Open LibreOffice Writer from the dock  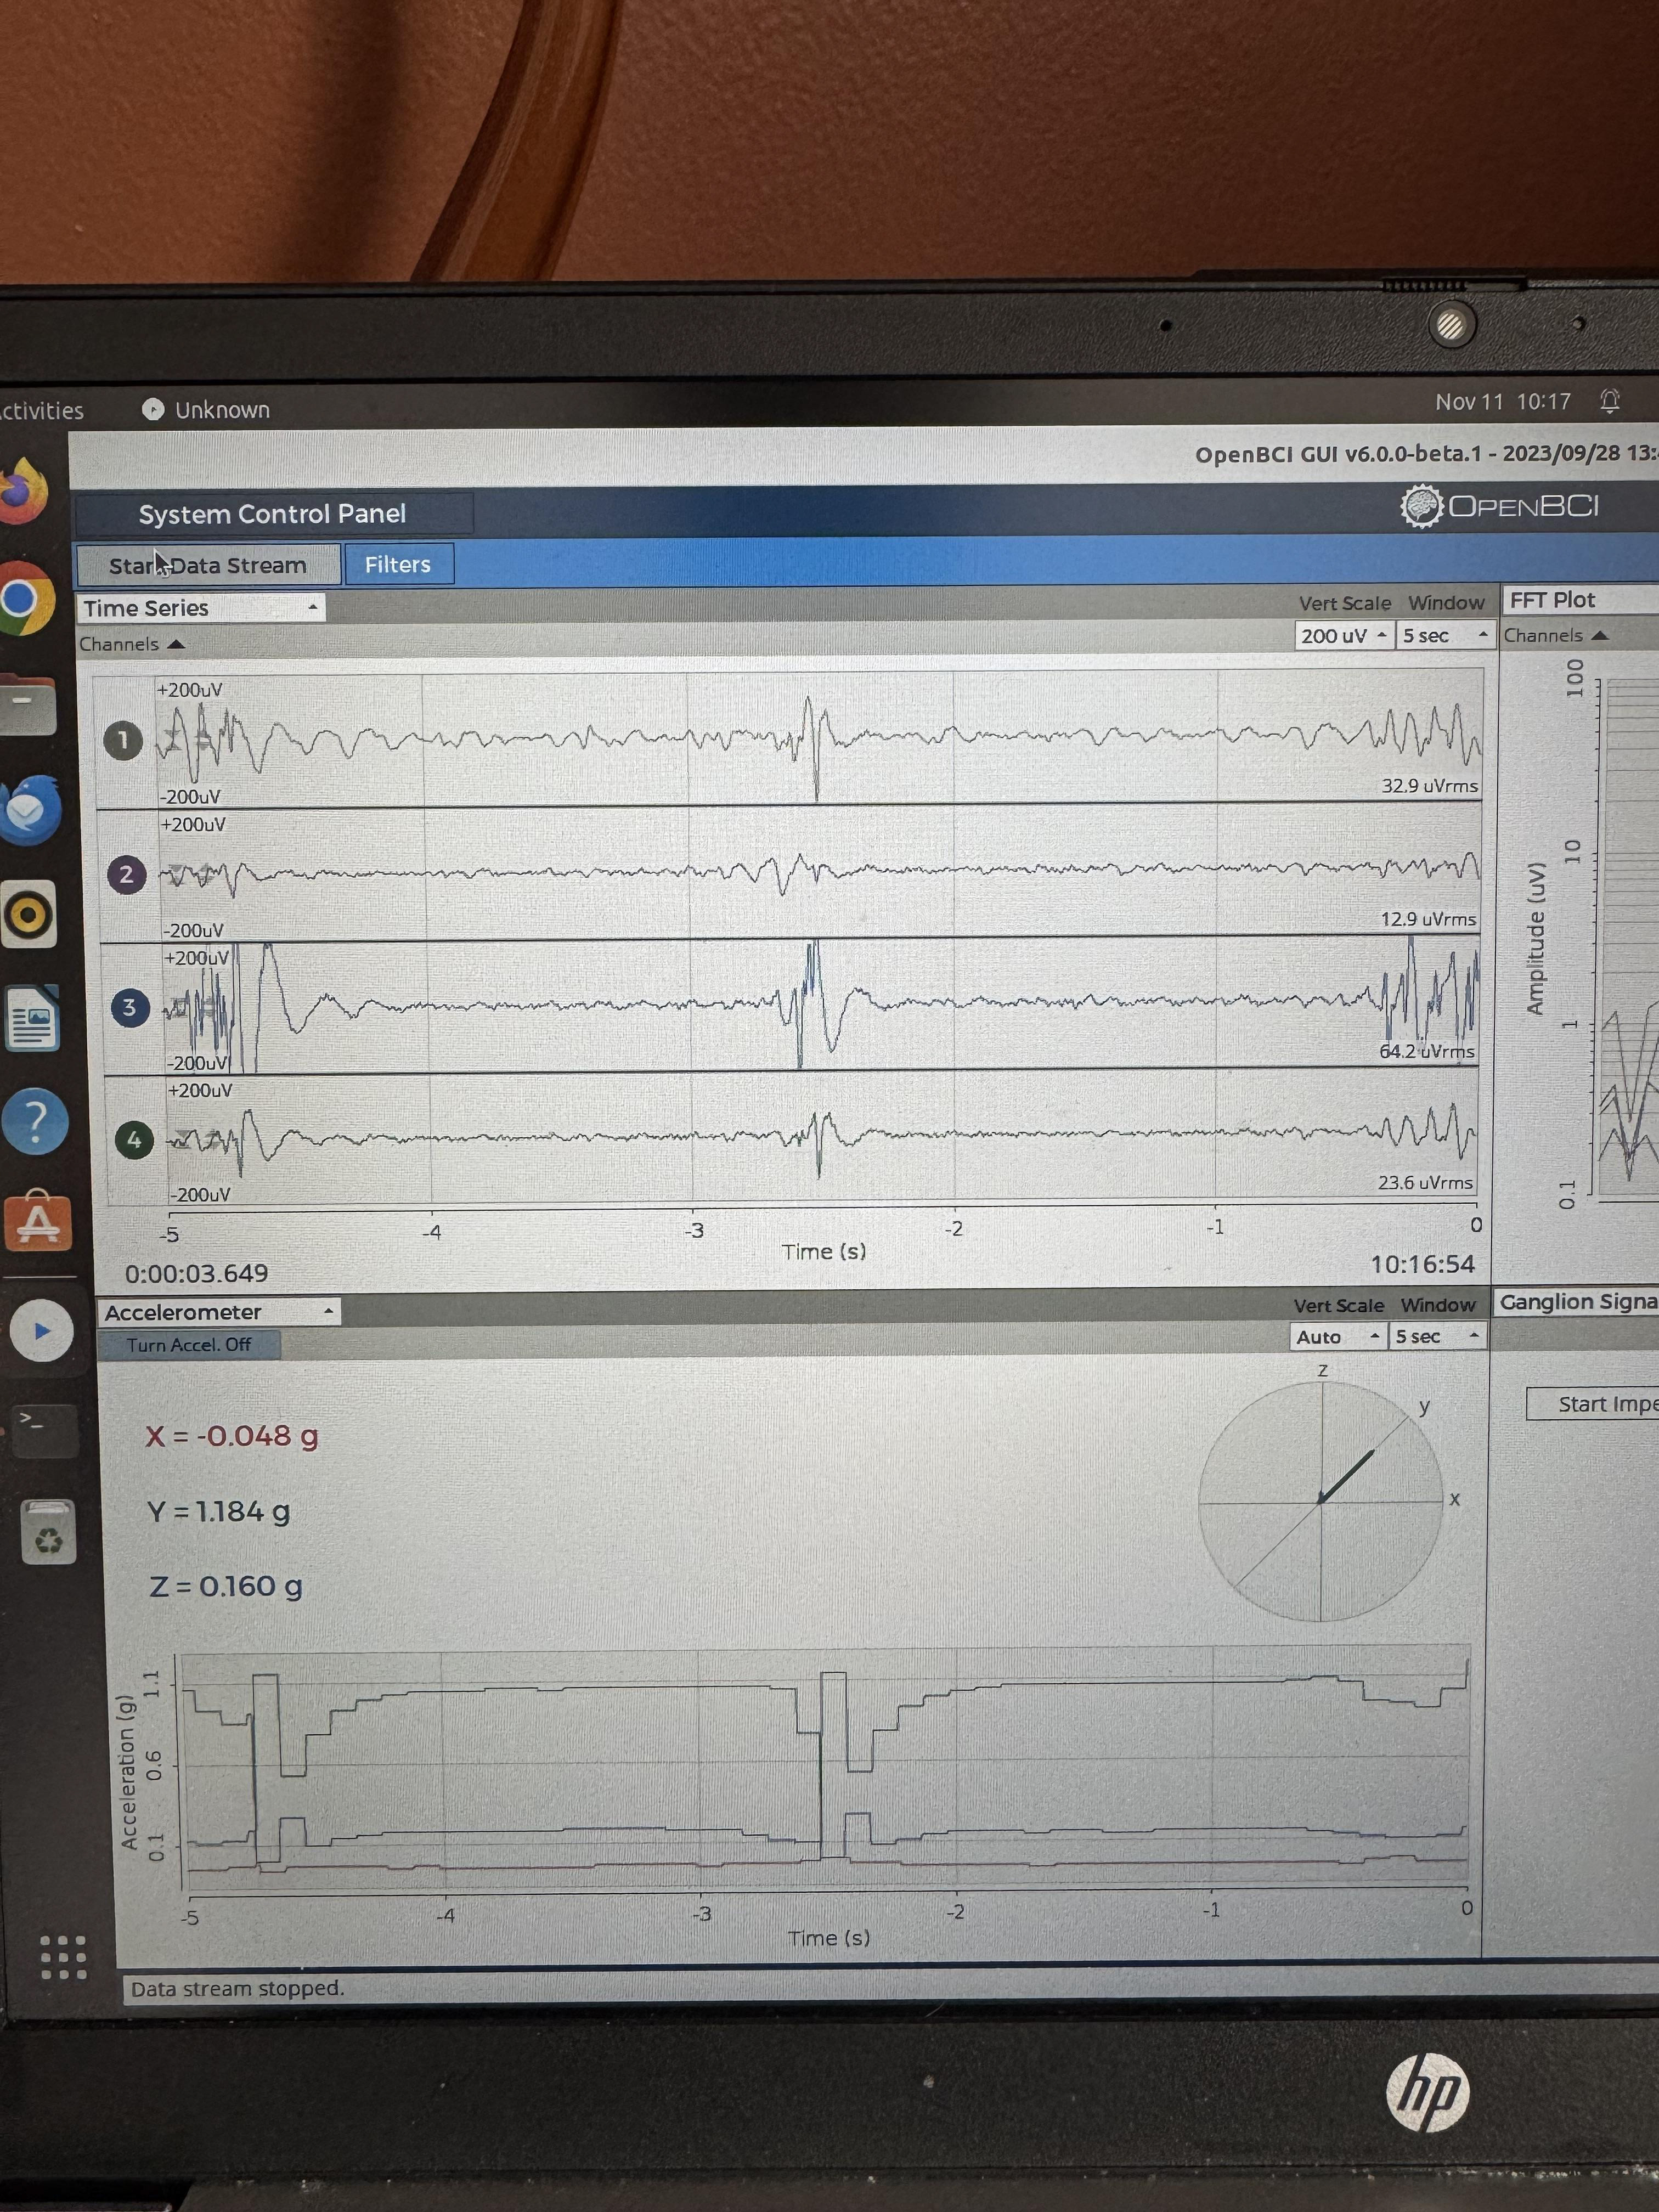[x=32, y=1019]
